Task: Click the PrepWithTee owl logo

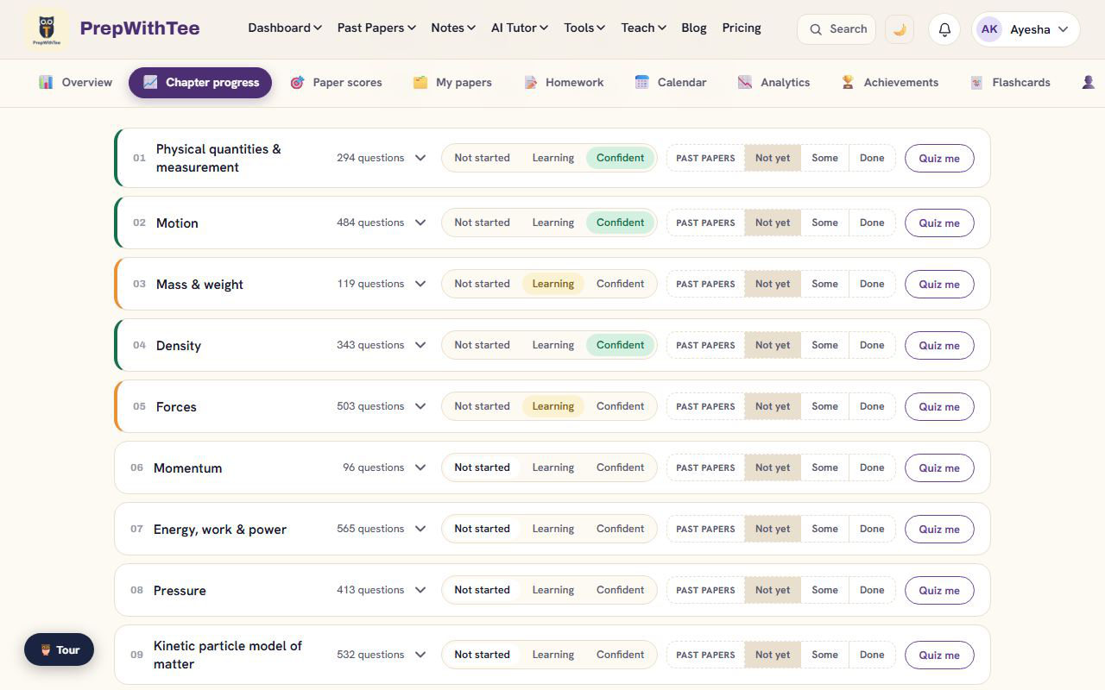Action: (x=47, y=29)
